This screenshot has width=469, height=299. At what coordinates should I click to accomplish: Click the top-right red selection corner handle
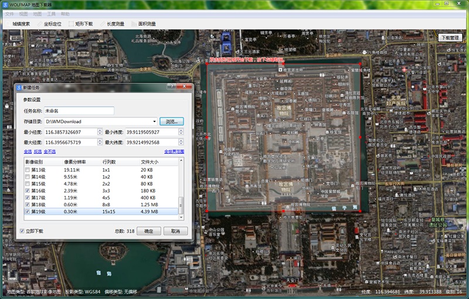tap(360, 64)
